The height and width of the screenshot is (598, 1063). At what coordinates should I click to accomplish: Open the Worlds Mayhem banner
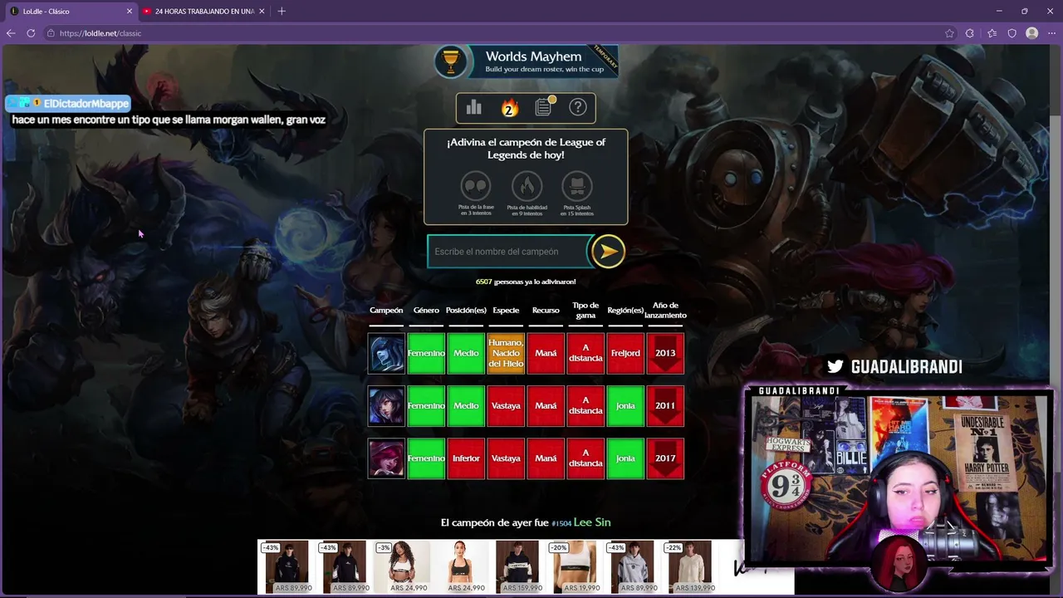[x=527, y=61]
